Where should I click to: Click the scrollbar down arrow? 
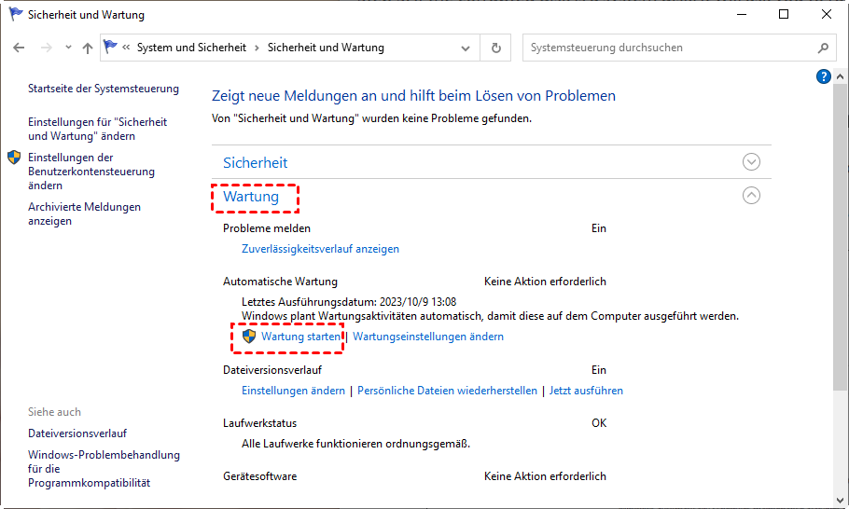[x=840, y=501]
